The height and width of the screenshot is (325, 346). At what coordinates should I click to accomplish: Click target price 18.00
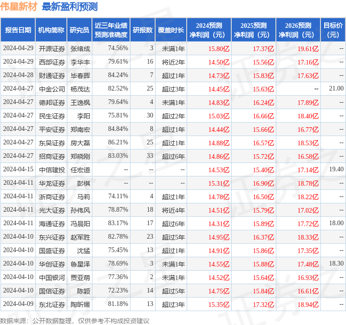coord(336,223)
